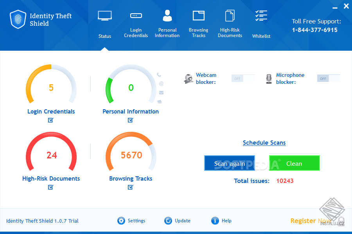Switch to the Personal Information tab label
Image resolution: width=352 pixels, height=234 pixels.
[167, 33]
